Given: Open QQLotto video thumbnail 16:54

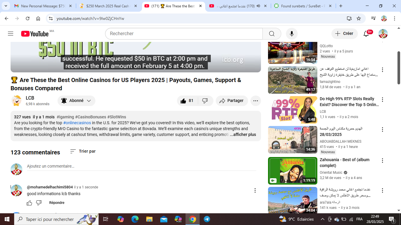Looking at the screenshot, I should coord(293,53).
